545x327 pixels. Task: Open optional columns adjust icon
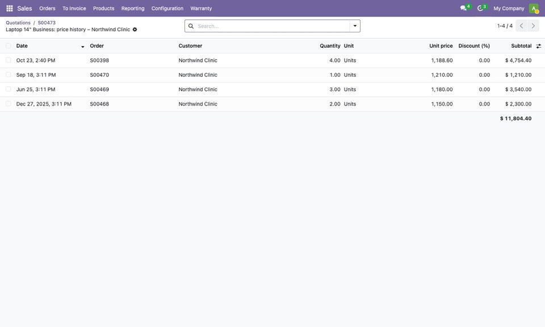click(x=538, y=46)
